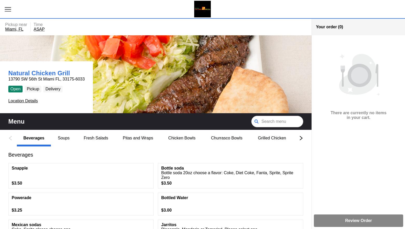The height and width of the screenshot is (229, 405).
Task: Go to Chicken Bowls tab
Action: pos(182,138)
